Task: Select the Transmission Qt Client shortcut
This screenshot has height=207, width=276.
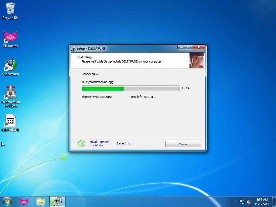Action: point(11,97)
